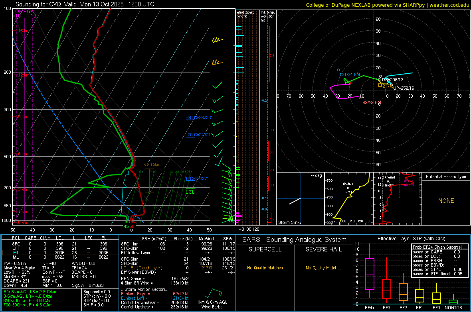The width and height of the screenshot is (471, 312).
Task: Click the Potential Hazard Type header
Action: point(446,177)
